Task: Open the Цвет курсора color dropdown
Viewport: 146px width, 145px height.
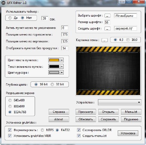Action: tap(62, 72)
